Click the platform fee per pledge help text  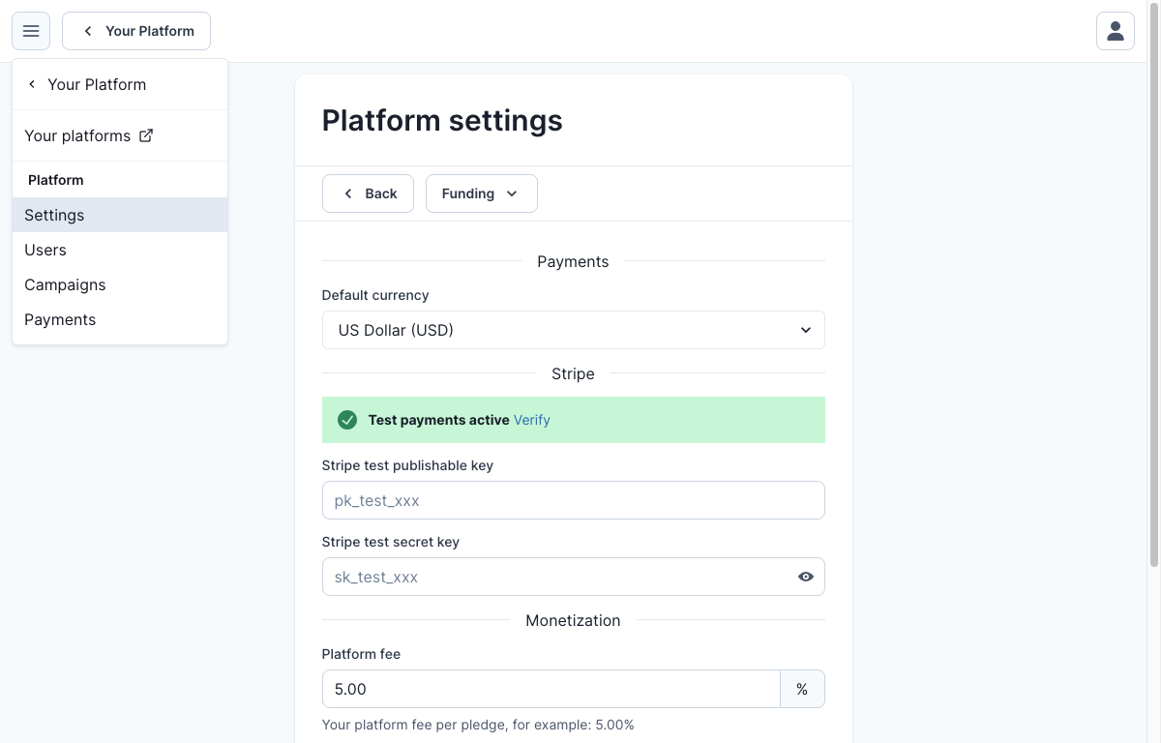coord(478,725)
